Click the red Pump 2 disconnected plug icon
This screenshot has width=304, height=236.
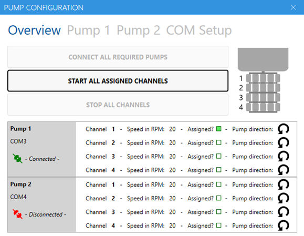[17, 214]
